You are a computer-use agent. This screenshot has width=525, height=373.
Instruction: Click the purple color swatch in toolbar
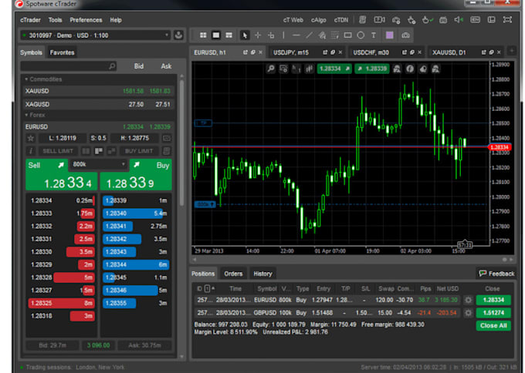[389, 35]
